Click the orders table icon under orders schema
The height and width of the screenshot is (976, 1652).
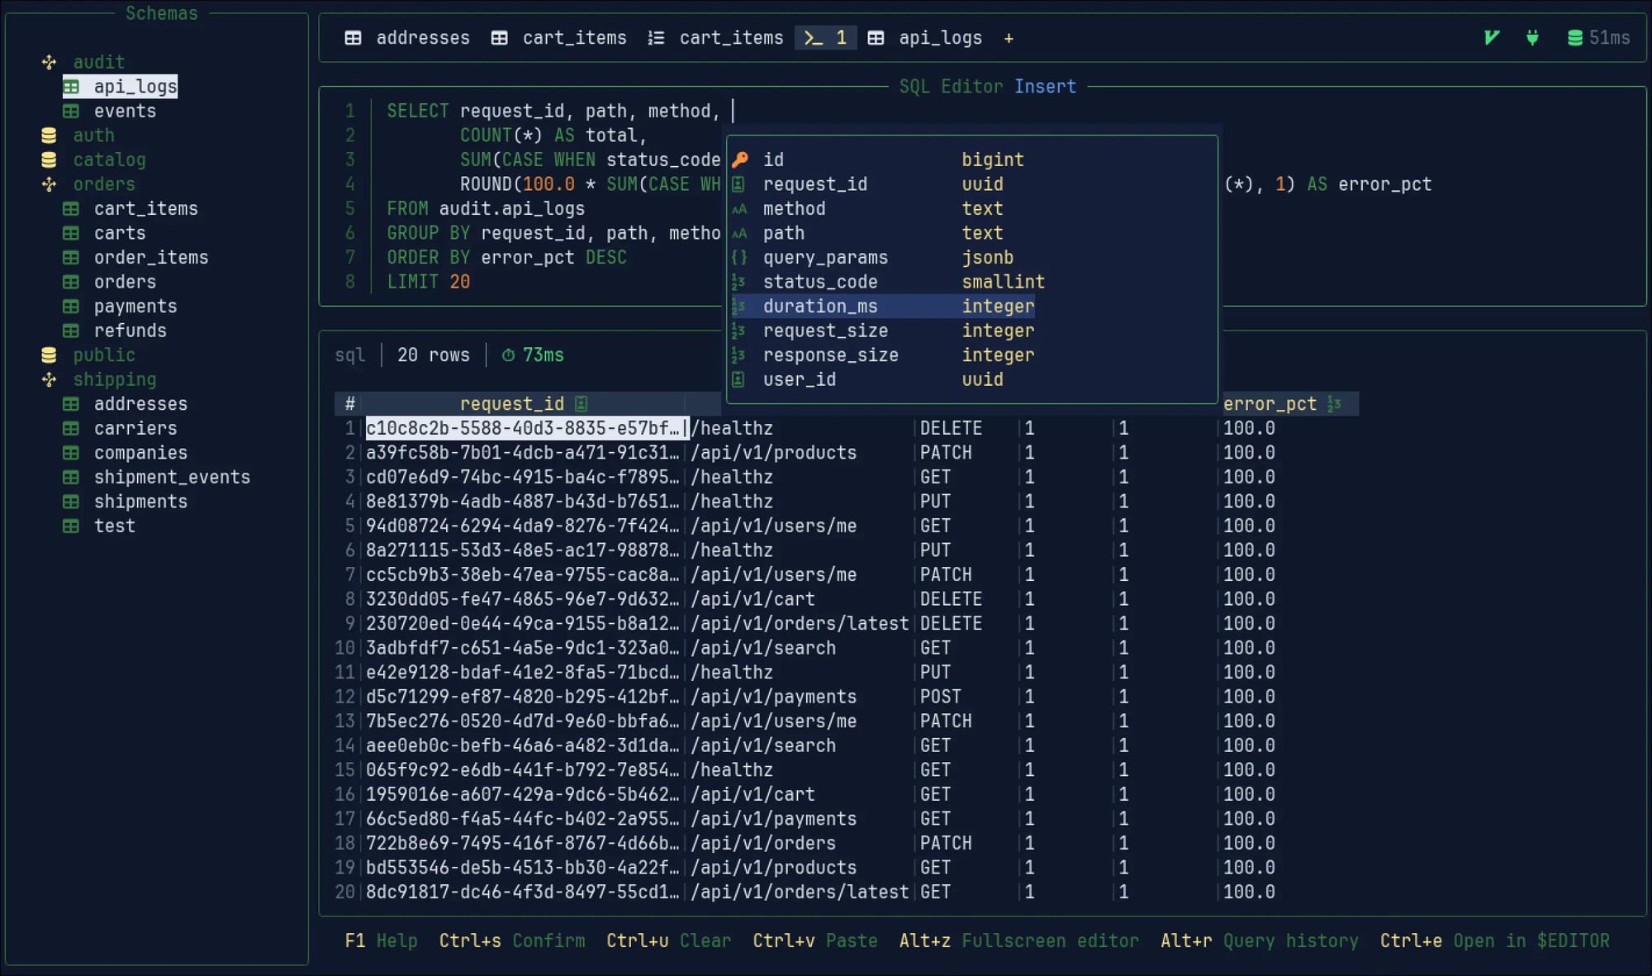pos(72,282)
